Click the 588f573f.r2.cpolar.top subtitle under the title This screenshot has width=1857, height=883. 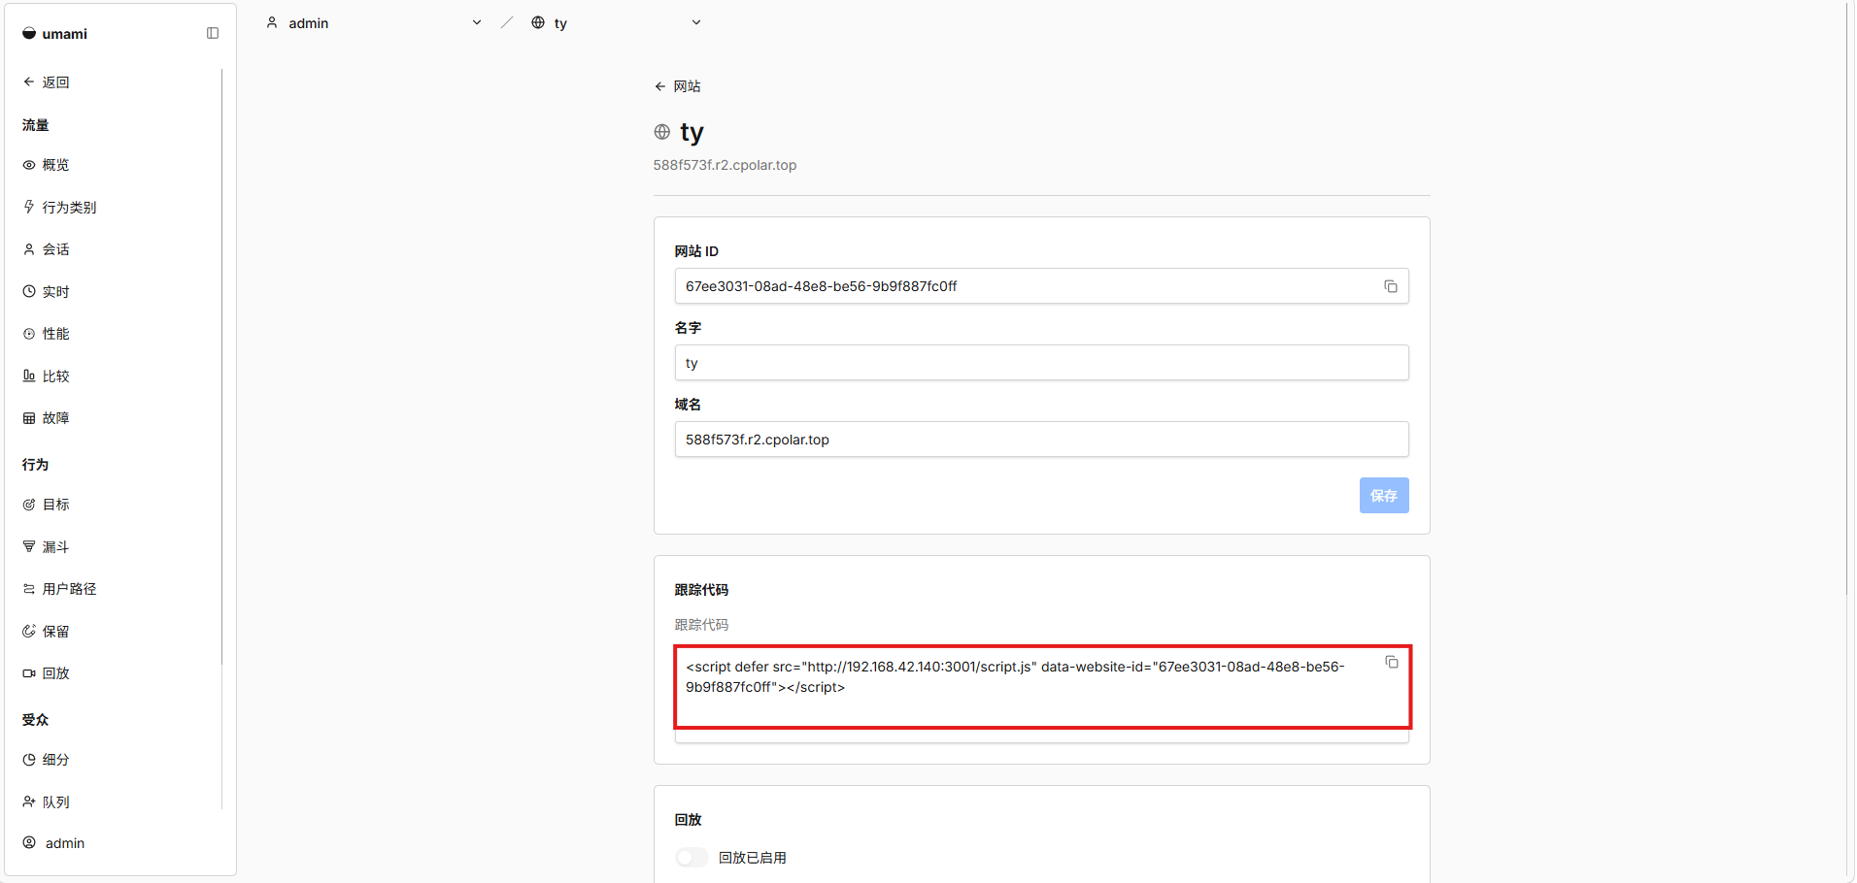(x=725, y=165)
